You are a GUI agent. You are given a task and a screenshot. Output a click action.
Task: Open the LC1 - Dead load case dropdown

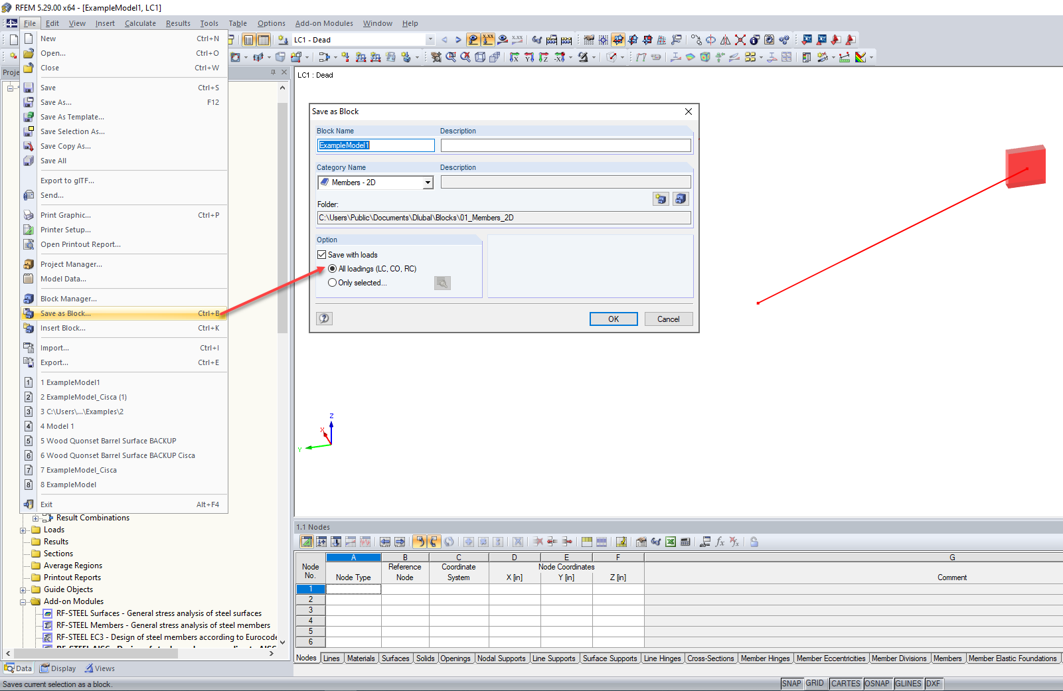[x=430, y=39]
